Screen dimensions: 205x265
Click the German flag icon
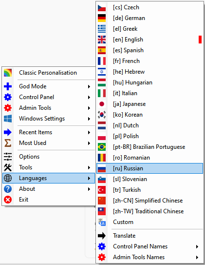point(102,18)
